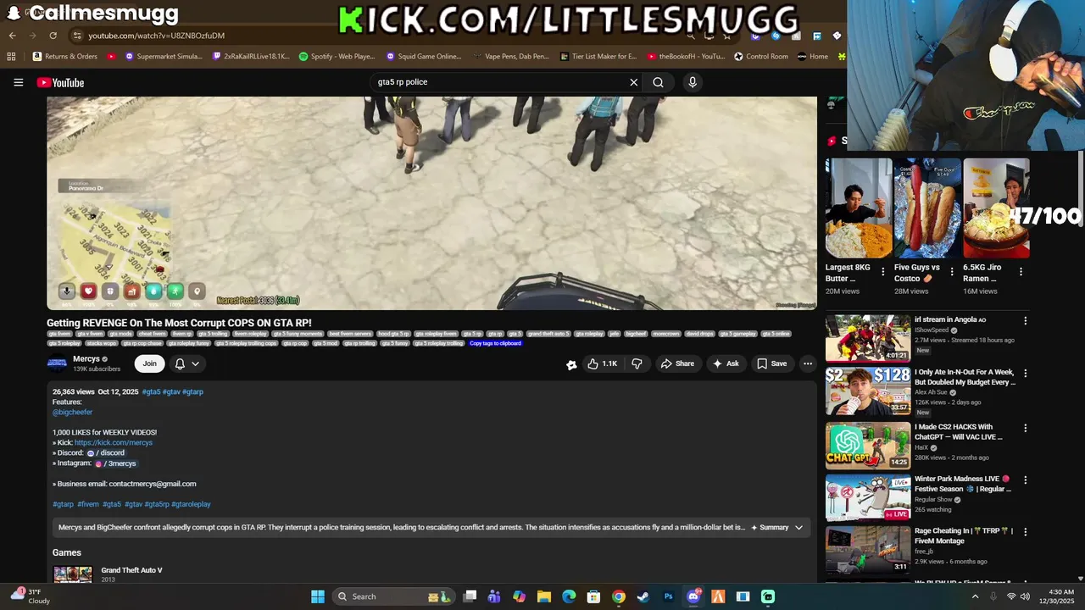Share the Mercys video

click(677, 363)
